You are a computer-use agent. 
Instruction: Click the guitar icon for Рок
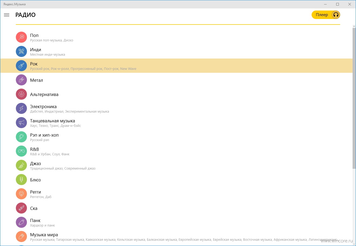[21, 66]
